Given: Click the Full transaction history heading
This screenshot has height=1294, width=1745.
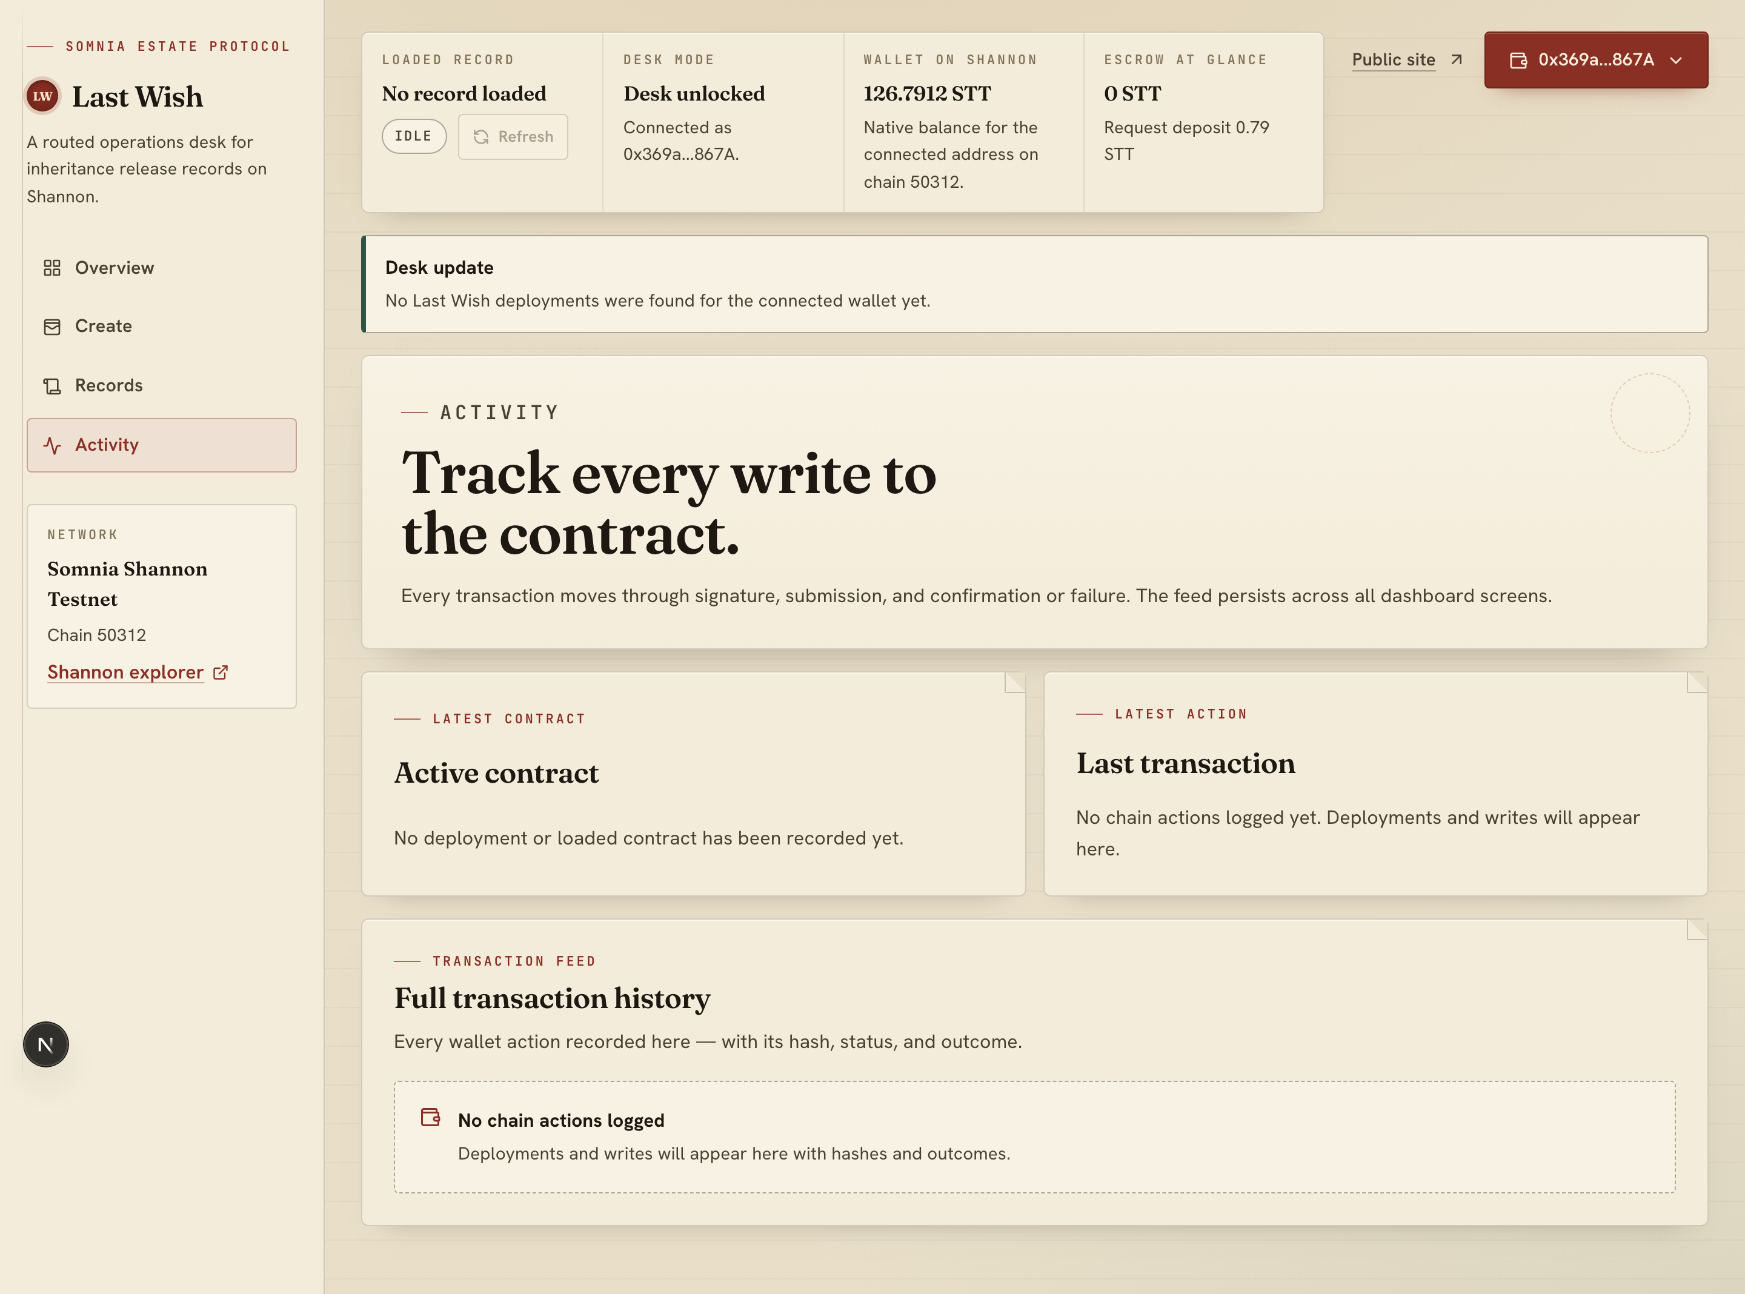Looking at the screenshot, I should click(552, 999).
